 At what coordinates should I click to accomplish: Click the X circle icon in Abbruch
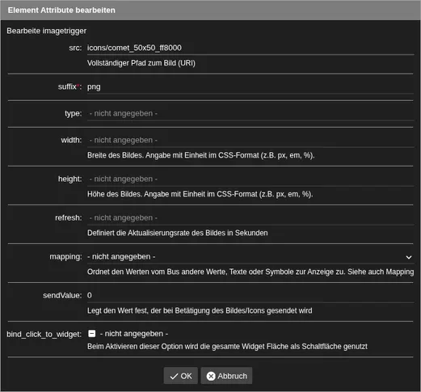[211, 376]
